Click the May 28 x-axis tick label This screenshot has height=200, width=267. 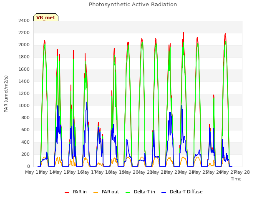click(242, 172)
